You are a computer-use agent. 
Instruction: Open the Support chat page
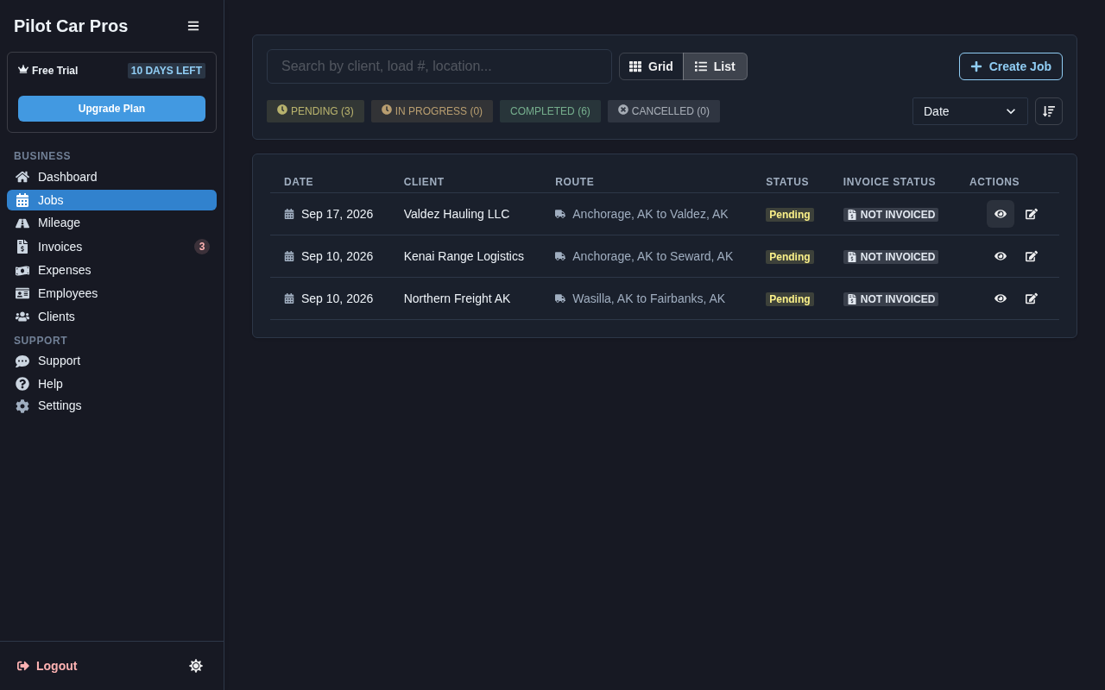click(x=111, y=361)
